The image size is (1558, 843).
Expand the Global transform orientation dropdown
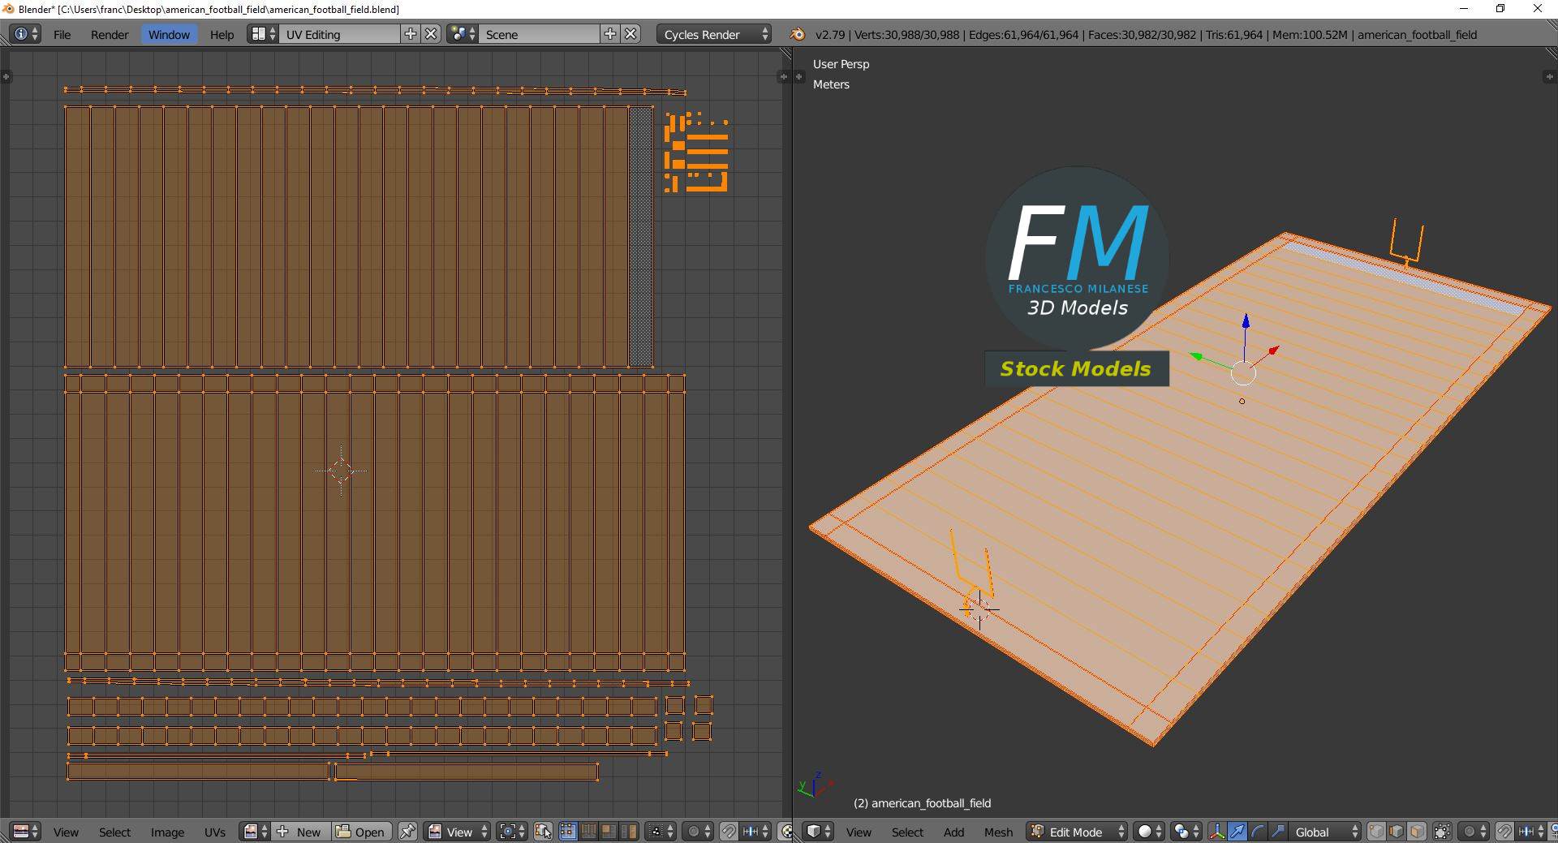point(1325,832)
